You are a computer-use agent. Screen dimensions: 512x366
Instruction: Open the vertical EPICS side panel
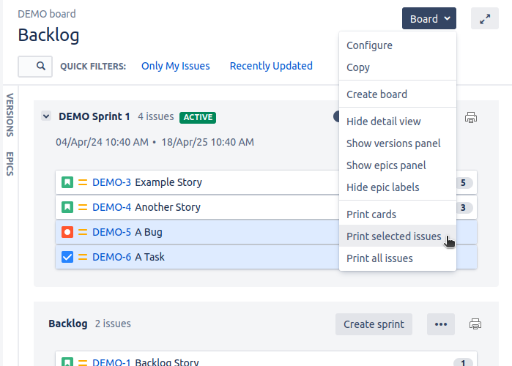(x=10, y=164)
